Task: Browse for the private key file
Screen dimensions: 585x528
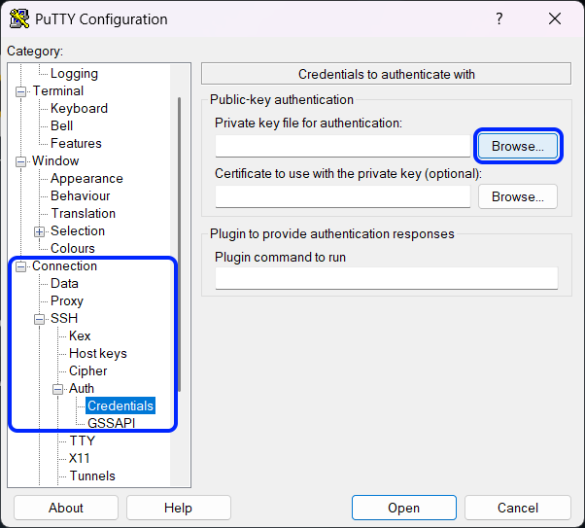Action: click(518, 146)
